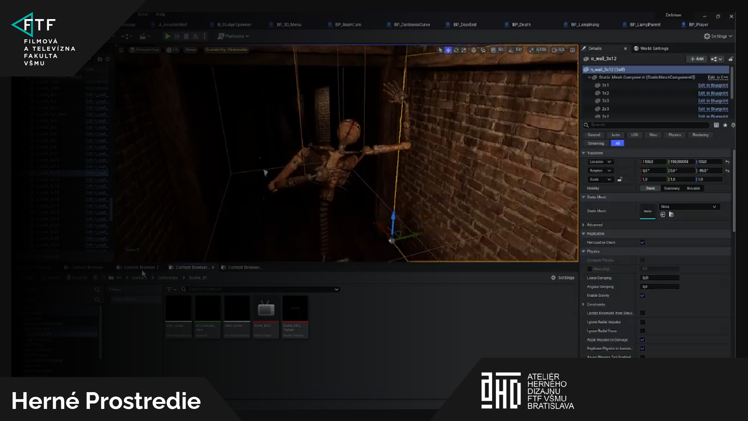Open the property matrix table icon
This screenshot has width=748, height=421.
coord(716,125)
